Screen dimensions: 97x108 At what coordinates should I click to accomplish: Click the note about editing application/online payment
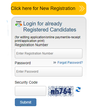coord(48,39)
